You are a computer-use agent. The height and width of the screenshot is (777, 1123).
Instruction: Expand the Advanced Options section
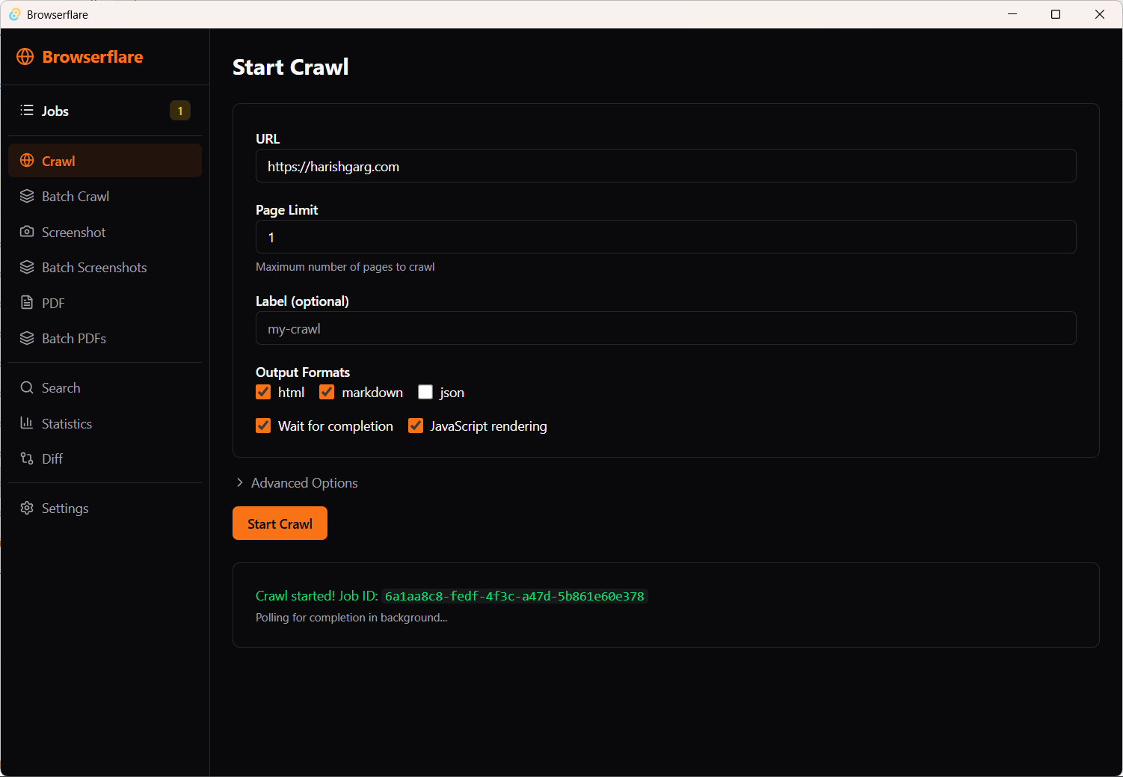coord(297,482)
